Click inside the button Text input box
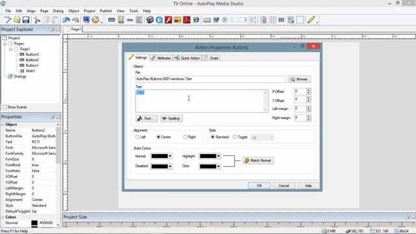 tap(202, 101)
